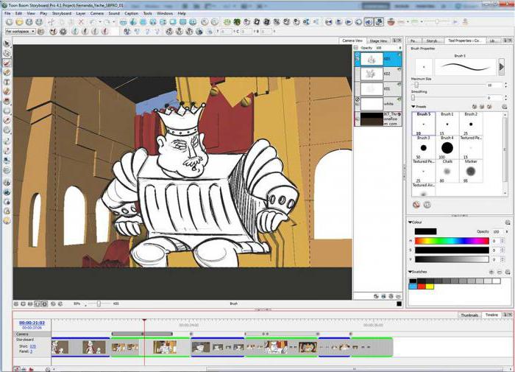Viewport: 515px width, 372px height.
Task: Click the red bowl icon in top toolbar
Action: click(391, 22)
